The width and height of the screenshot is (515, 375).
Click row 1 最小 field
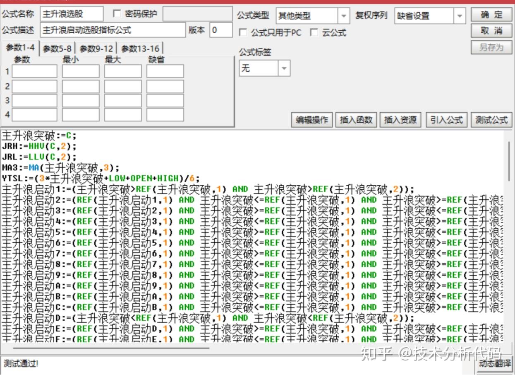point(81,71)
